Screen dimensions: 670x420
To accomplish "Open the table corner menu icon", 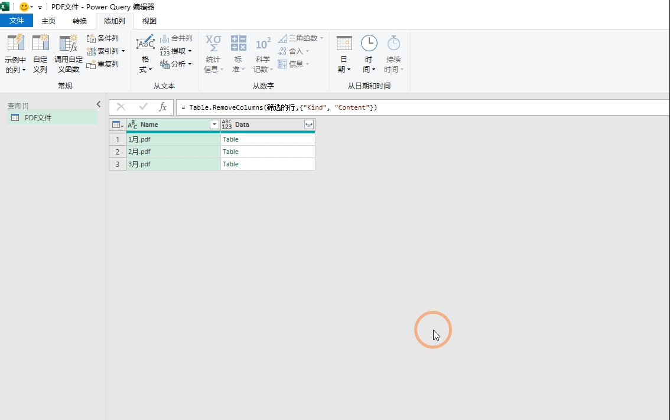I will coord(118,124).
